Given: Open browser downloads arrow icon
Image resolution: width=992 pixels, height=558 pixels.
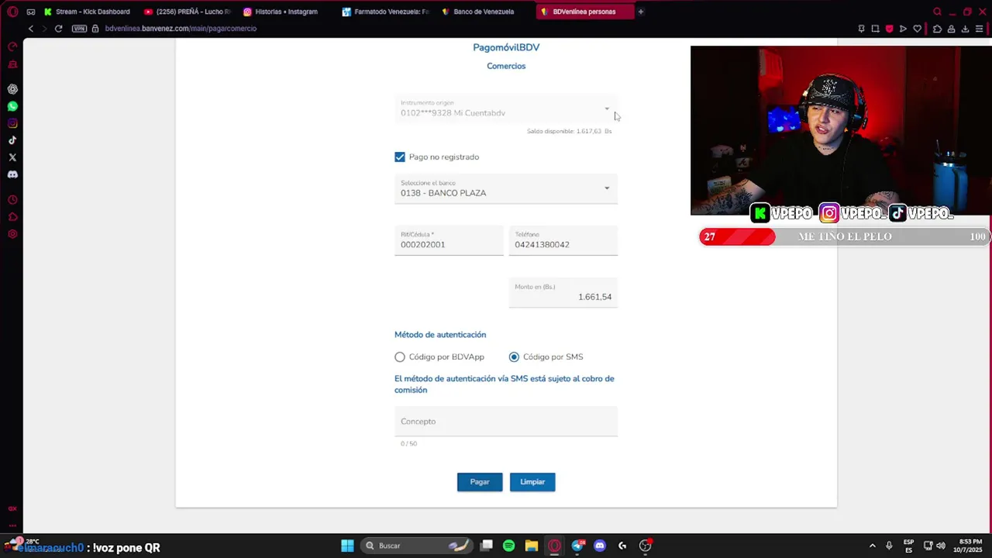Looking at the screenshot, I should (965, 29).
